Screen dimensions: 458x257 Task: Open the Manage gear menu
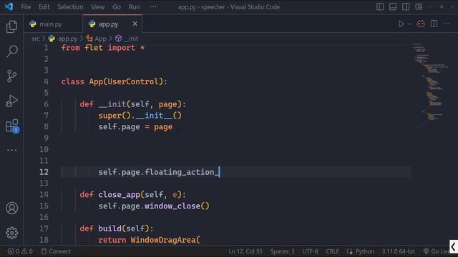(x=11, y=233)
